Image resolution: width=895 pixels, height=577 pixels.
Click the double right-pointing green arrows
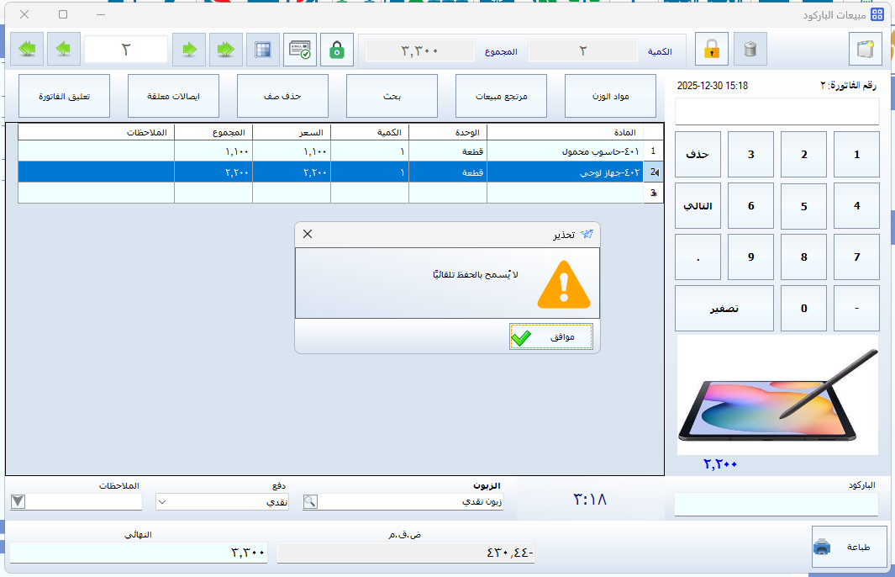point(226,50)
